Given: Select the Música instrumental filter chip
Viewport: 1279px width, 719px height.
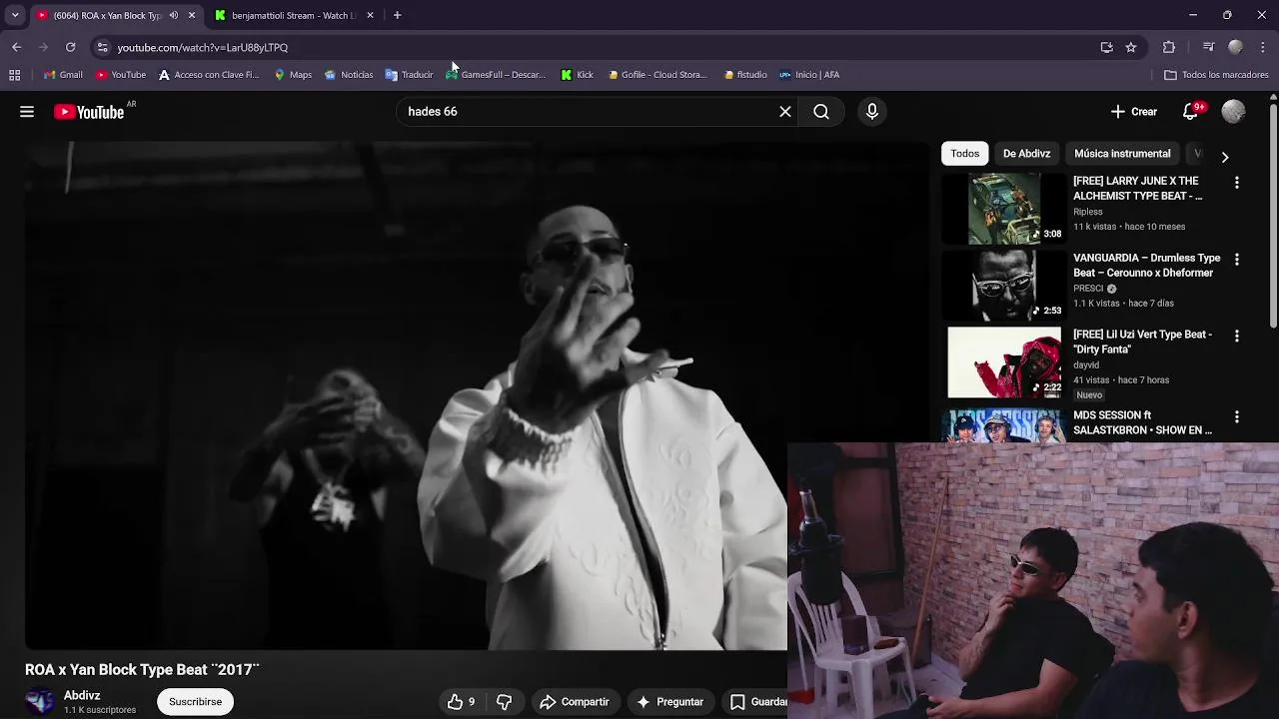Looking at the screenshot, I should [1122, 154].
